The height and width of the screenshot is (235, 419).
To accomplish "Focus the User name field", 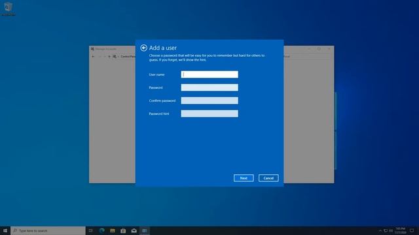I will [209, 74].
